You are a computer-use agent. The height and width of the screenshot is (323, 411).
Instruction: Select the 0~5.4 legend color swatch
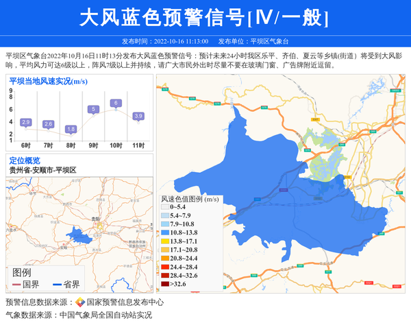pyautogui.click(x=165, y=206)
